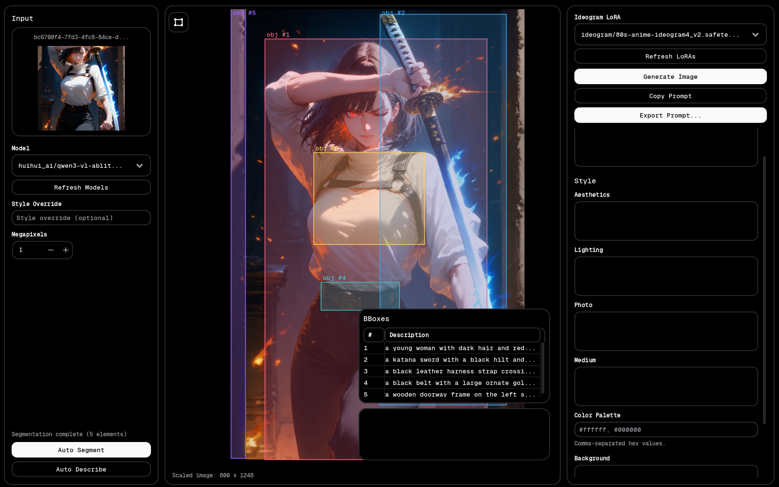Select the obj #2 bounding box label
The height and width of the screenshot is (487, 779).
[x=393, y=13]
